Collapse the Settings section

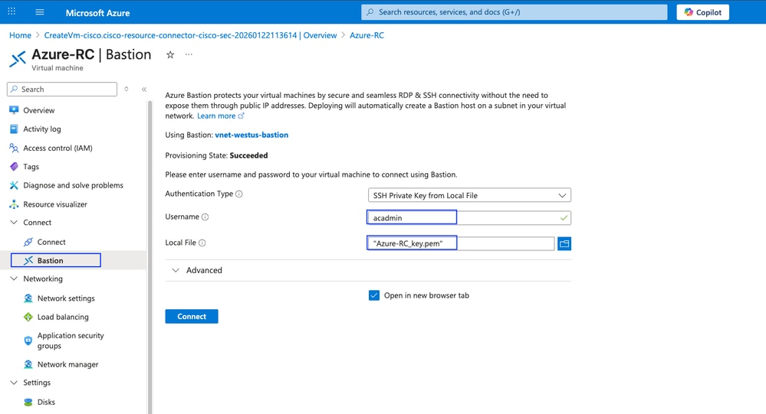[14, 383]
